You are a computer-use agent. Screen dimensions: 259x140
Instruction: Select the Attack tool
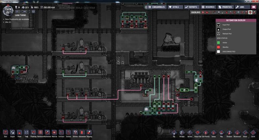click(245, 133)
